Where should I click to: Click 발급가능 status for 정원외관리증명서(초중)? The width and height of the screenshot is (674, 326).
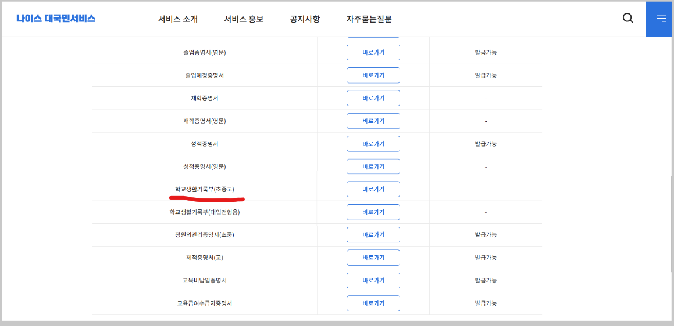[x=486, y=234]
